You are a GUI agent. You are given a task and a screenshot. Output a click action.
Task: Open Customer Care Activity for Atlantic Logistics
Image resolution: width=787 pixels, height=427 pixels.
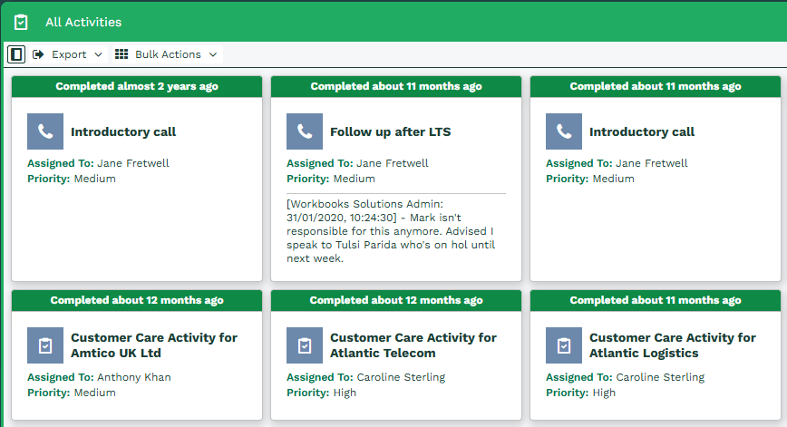[673, 345]
